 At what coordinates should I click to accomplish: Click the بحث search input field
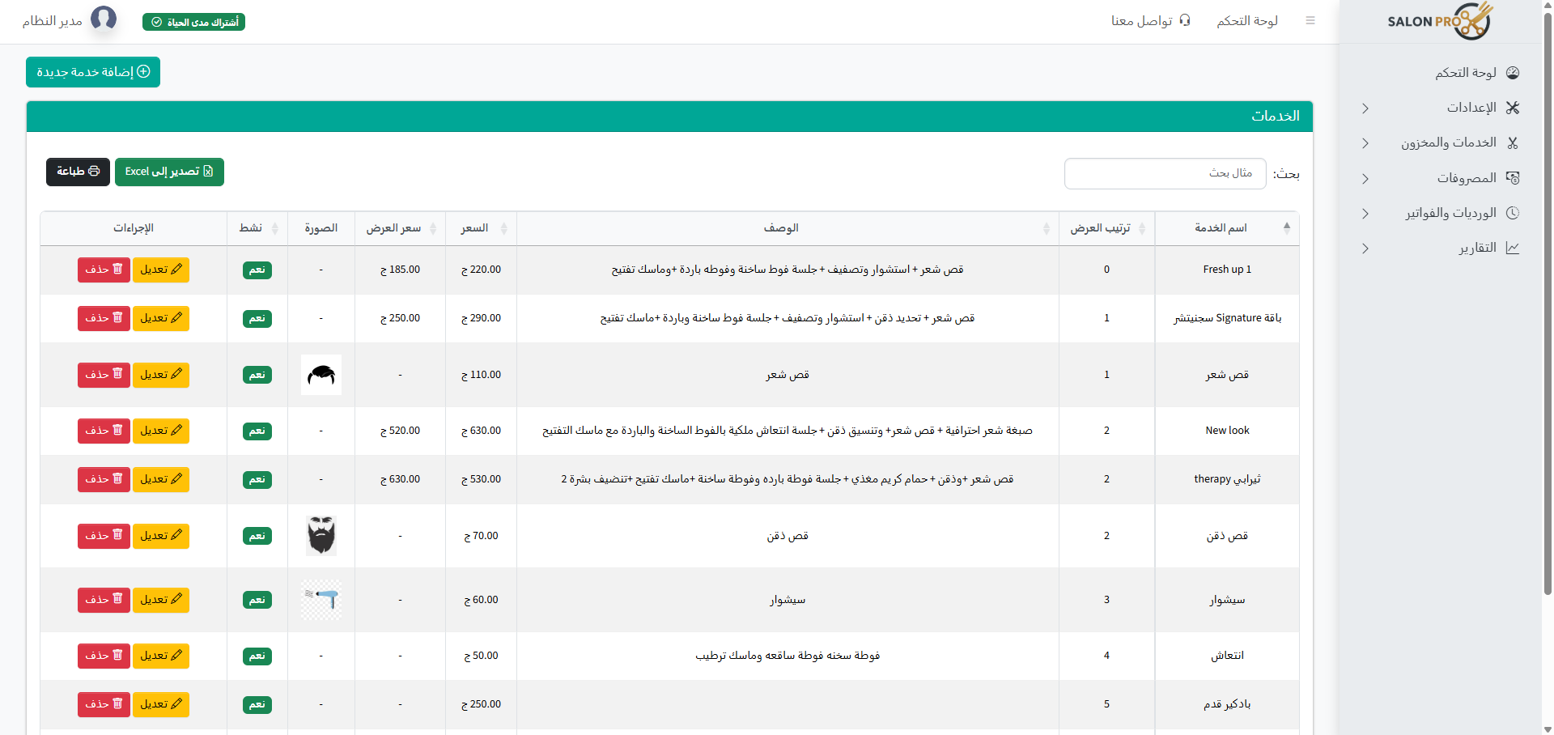pyautogui.click(x=1165, y=173)
